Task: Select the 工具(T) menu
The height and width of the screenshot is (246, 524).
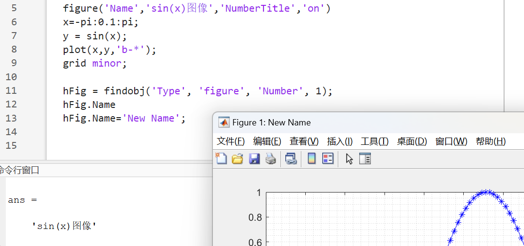Action: pos(374,141)
